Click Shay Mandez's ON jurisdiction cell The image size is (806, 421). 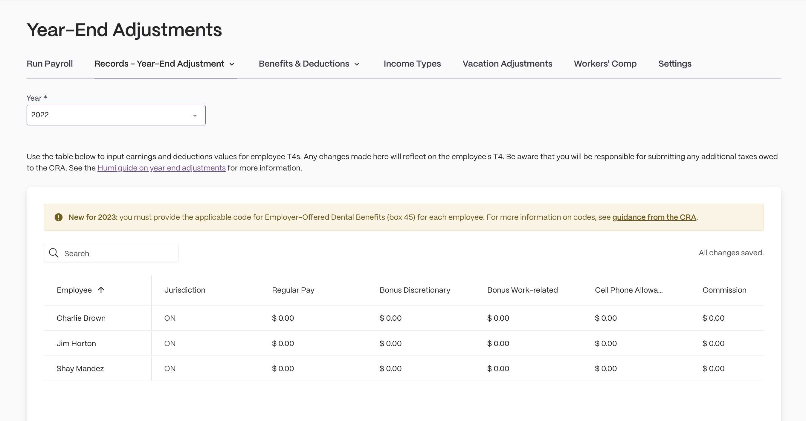point(170,368)
